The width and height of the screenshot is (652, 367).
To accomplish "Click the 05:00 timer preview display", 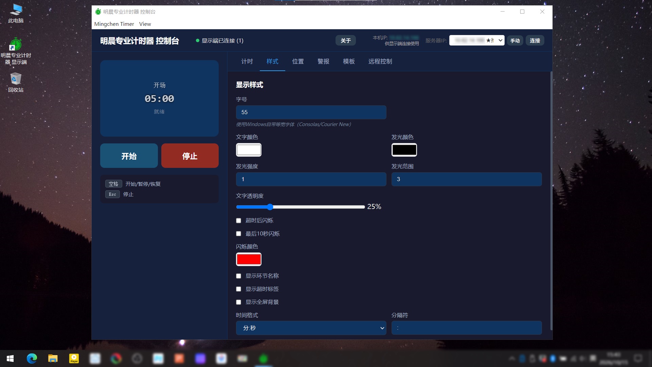I will pos(159,99).
